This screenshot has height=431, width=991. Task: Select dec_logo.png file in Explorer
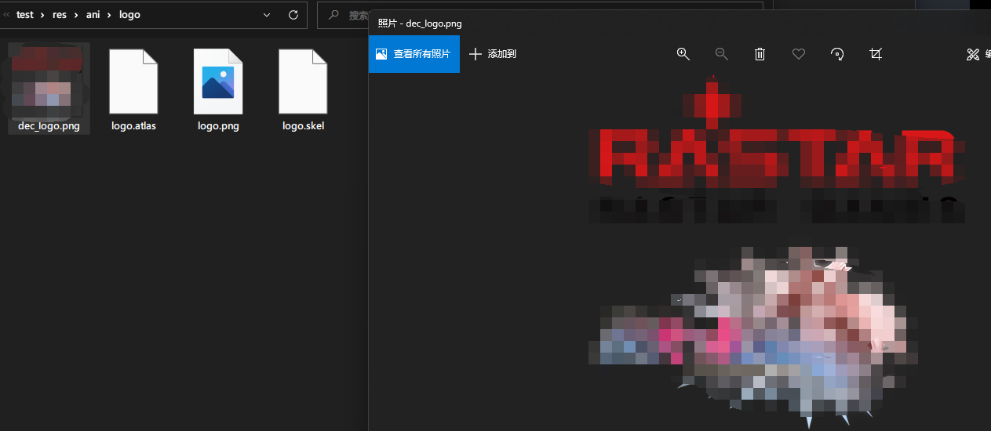click(x=49, y=88)
